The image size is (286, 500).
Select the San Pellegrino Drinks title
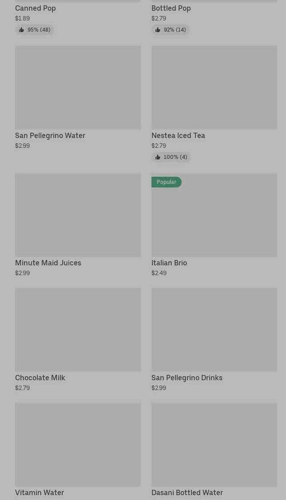187,378
